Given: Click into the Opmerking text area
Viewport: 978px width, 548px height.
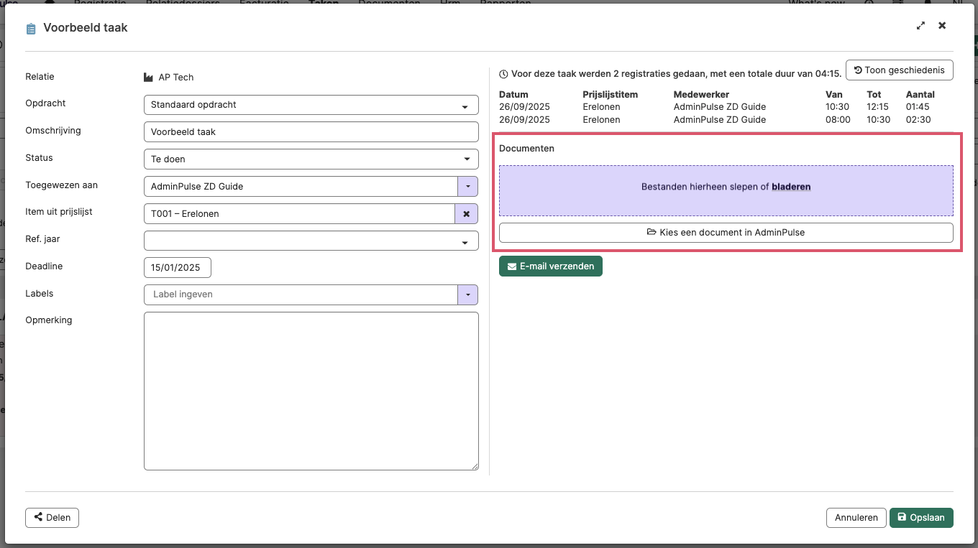Looking at the screenshot, I should 311,391.
